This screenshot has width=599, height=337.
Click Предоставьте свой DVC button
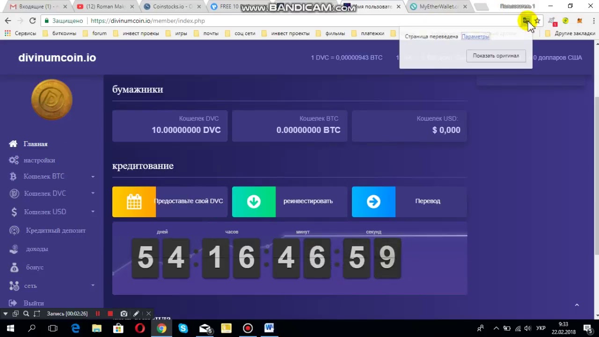click(170, 202)
